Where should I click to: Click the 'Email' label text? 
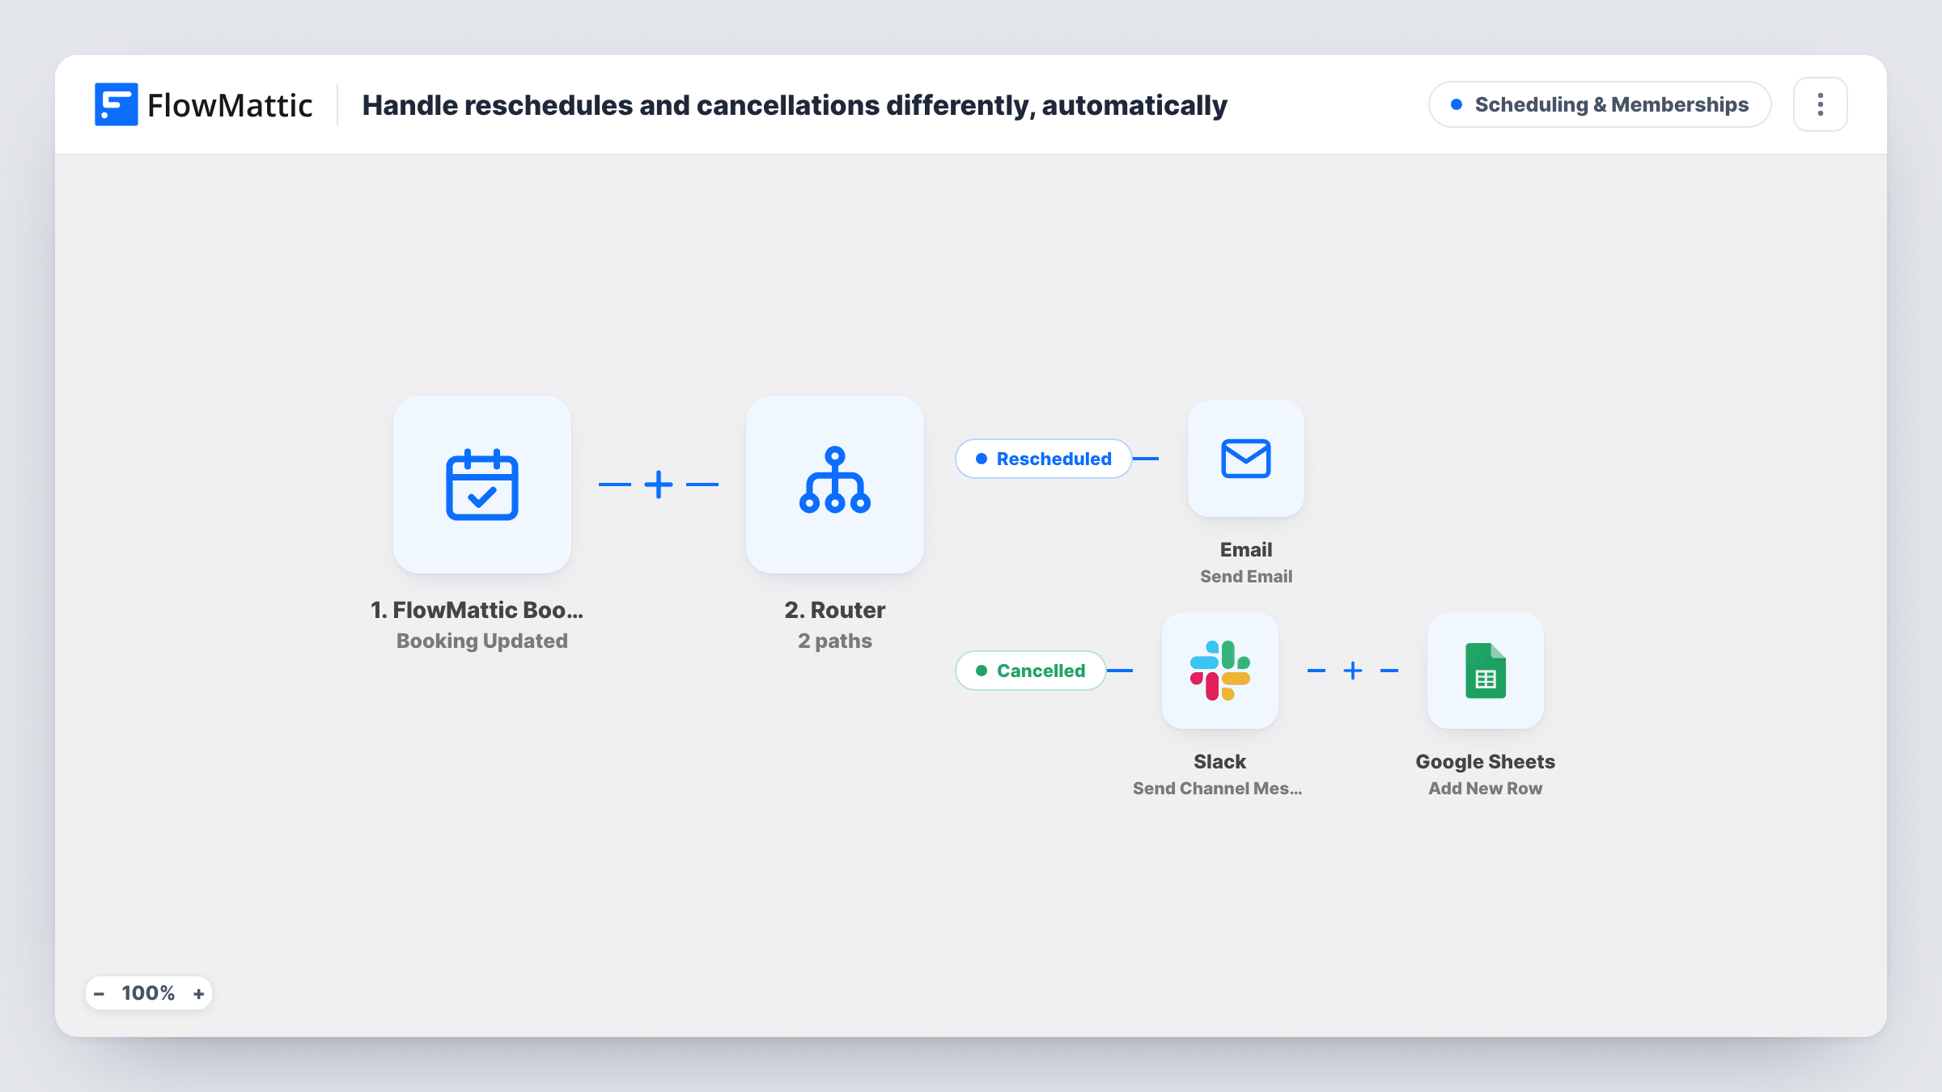point(1246,550)
